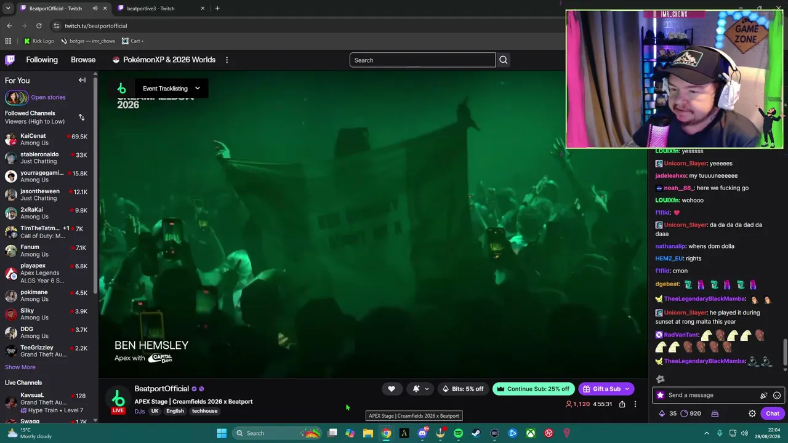This screenshot has height=443, width=788.
Task: Click Continue Sub: 25% off button
Action: (533, 389)
